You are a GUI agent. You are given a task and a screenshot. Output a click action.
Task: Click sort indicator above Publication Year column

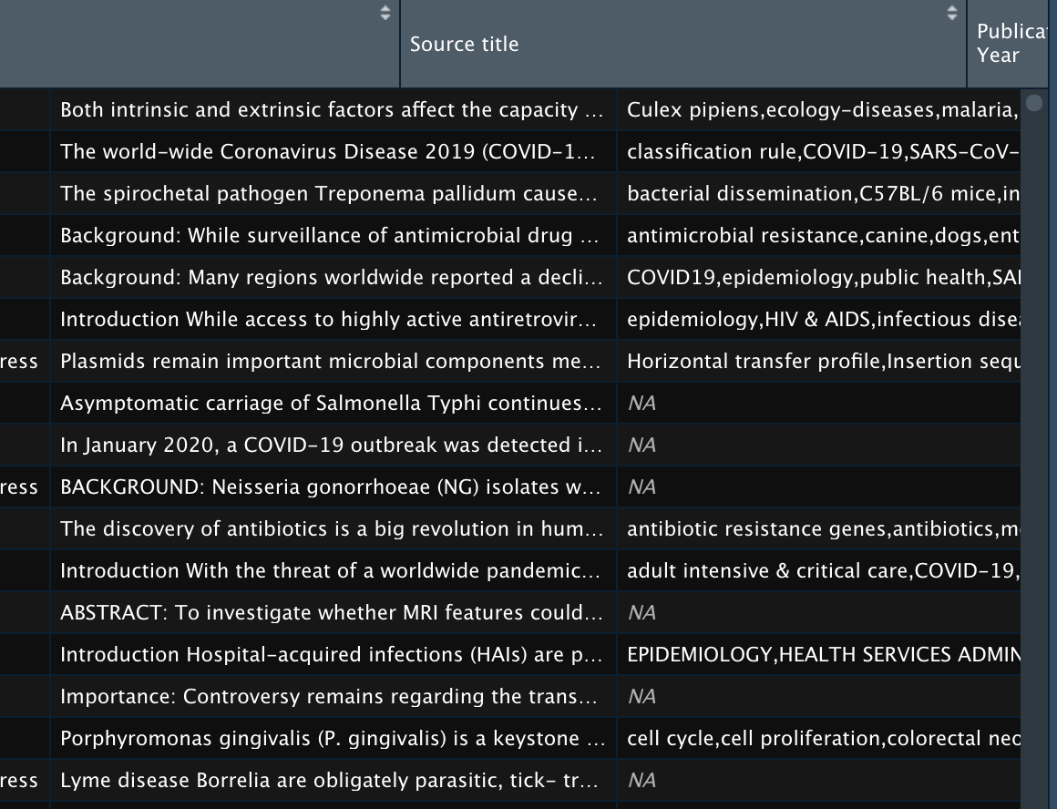(951, 13)
